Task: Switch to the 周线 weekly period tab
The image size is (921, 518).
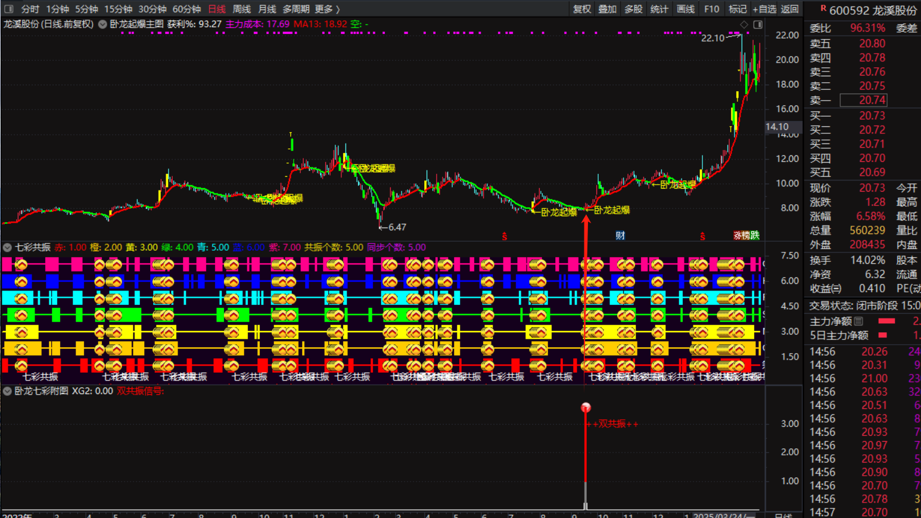Action: tap(241, 9)
